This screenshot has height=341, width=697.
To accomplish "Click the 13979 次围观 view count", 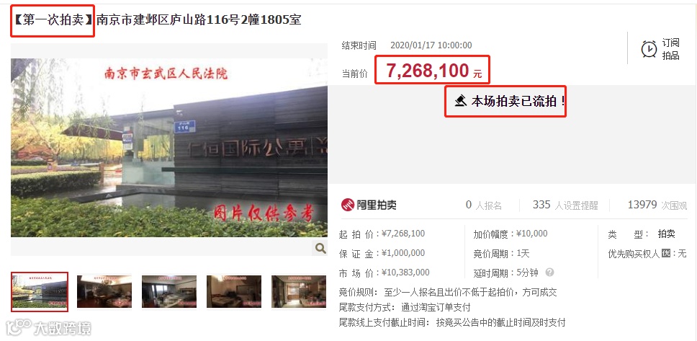I will 657,205.
